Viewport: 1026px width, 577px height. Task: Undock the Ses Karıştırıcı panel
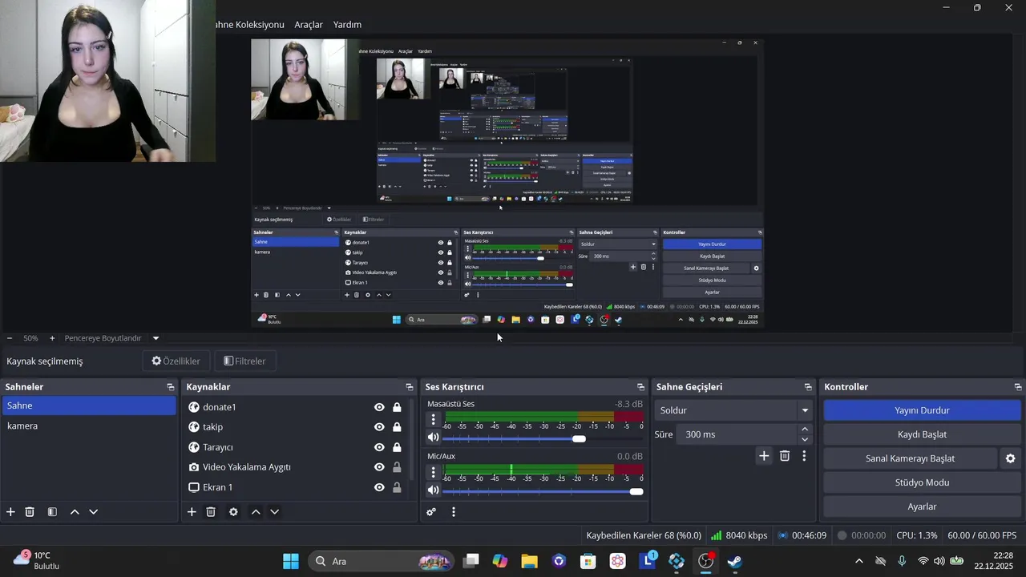640,386
